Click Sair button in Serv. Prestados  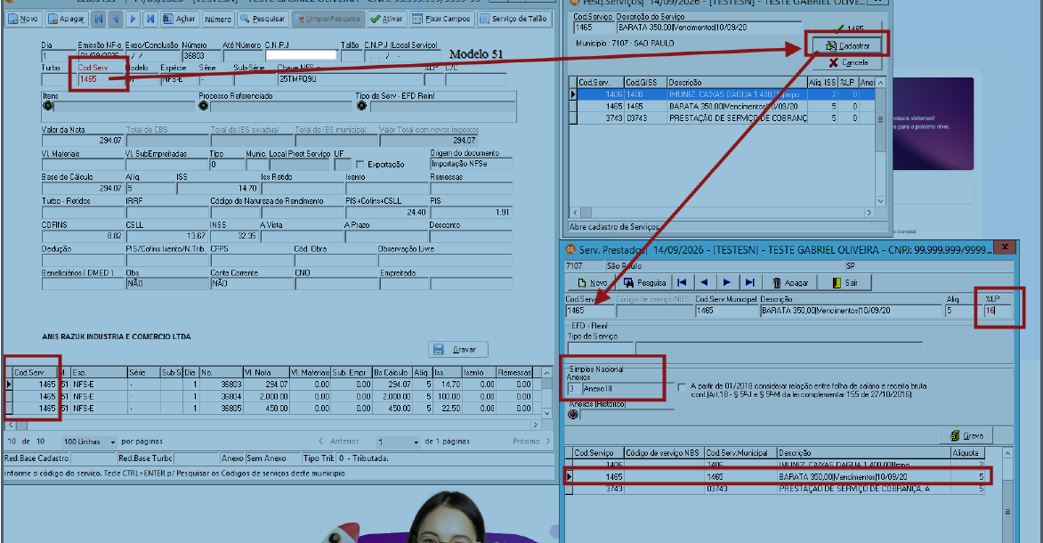[x=844, y=283]
